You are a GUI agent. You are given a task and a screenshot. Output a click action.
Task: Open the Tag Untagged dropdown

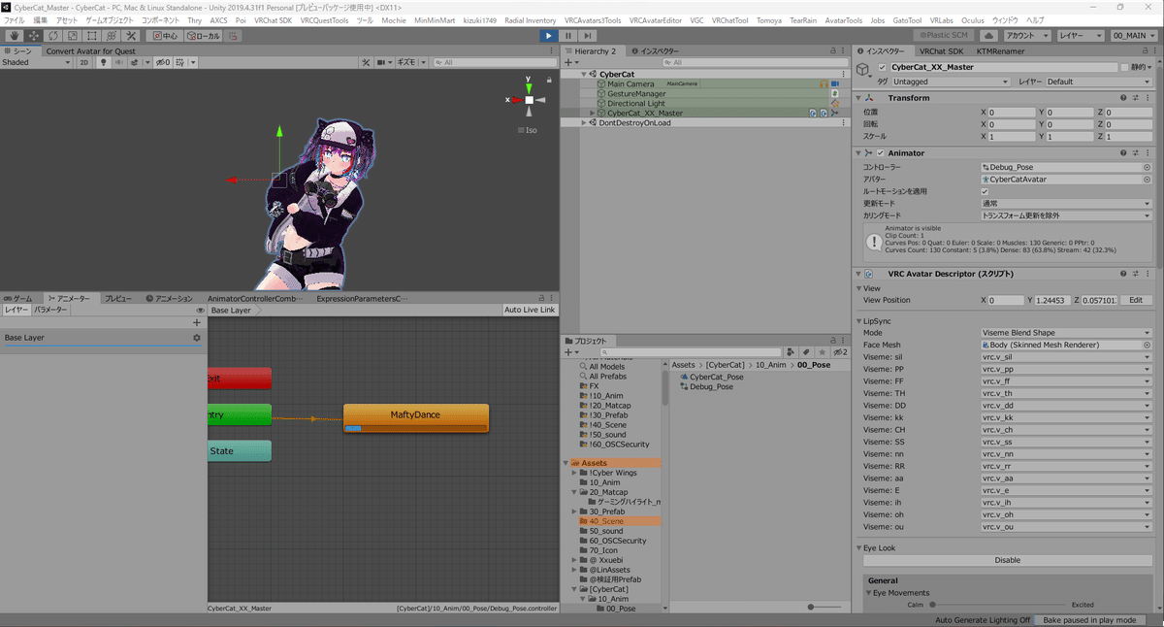(953, 82)
